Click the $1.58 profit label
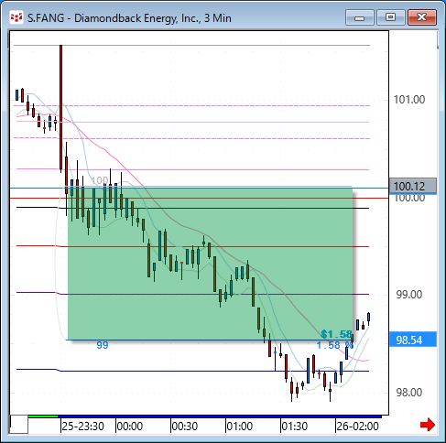The width and height of the screenshot is (446, 443). coord(337,334)
